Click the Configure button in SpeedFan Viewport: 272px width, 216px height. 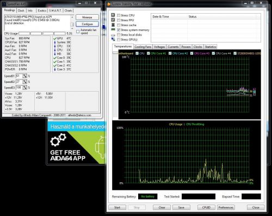coord(87,24)
